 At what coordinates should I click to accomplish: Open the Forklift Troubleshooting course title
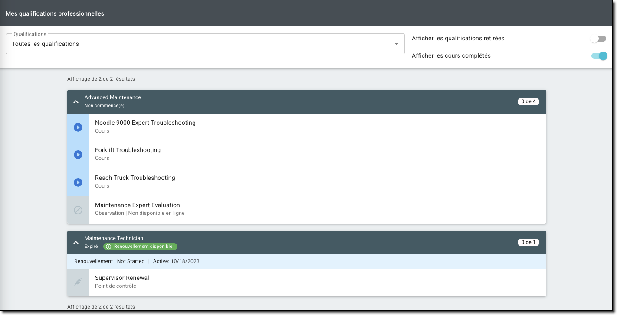click(128, 150)
